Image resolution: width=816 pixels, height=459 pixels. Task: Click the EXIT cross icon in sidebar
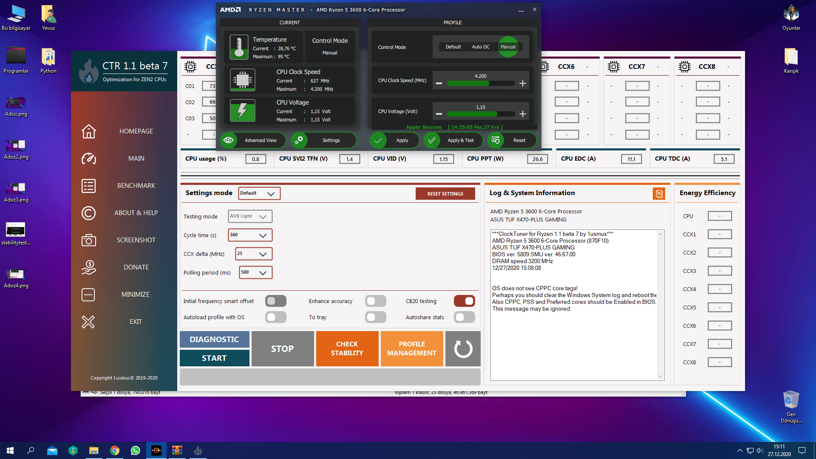pyautogui.click(x=88, y=322)
